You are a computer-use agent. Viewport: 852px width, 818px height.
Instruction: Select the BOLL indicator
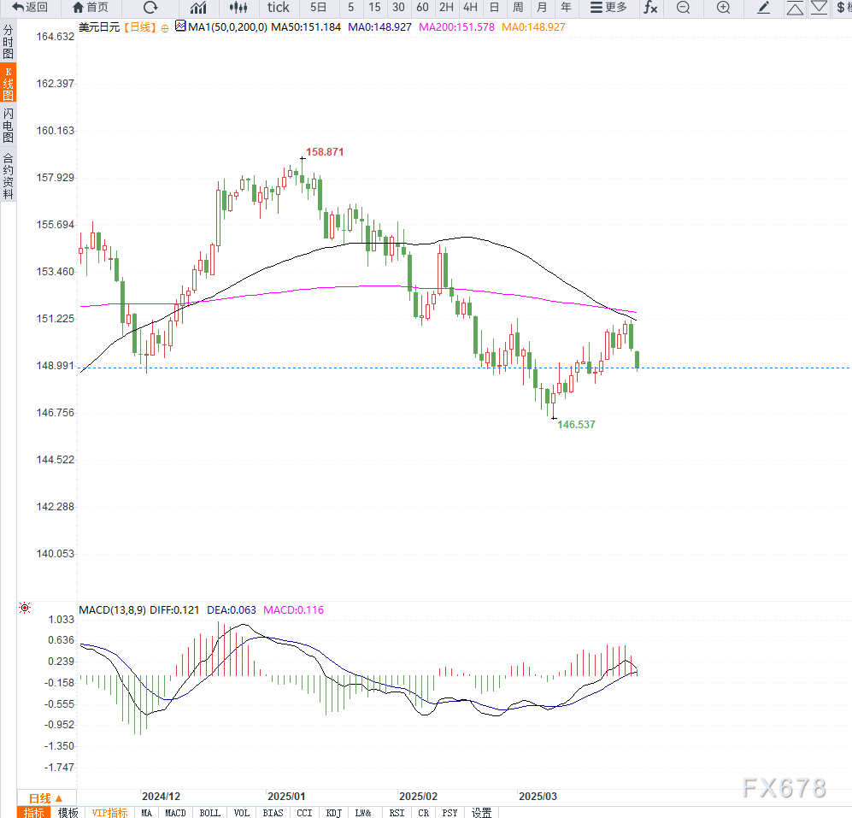pyautogui.click(x=209, y=813)
